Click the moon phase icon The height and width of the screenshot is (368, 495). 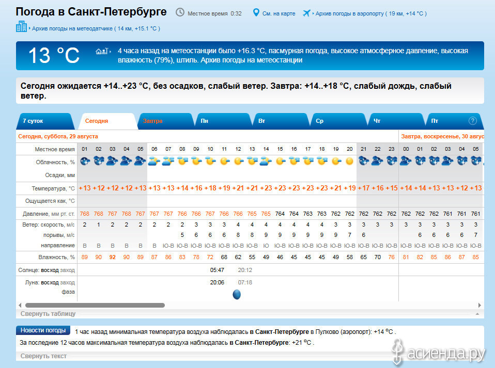coord(237,295)
